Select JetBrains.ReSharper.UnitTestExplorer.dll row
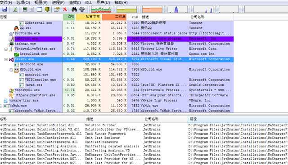This screenshot has height=165, width=288. point(144,138)
